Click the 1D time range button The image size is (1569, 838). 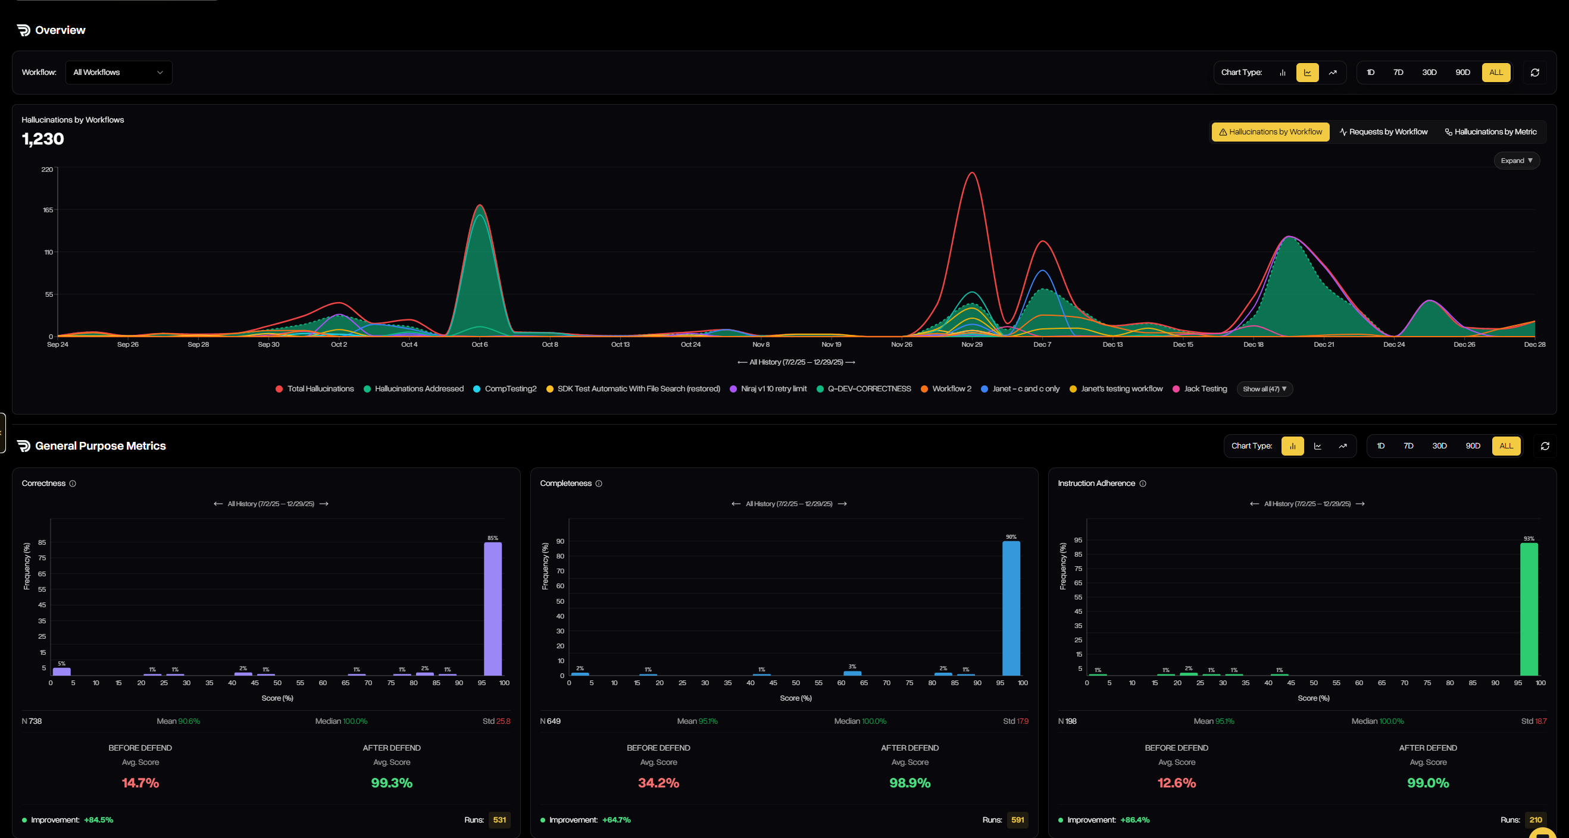(x=1370, y=72)
